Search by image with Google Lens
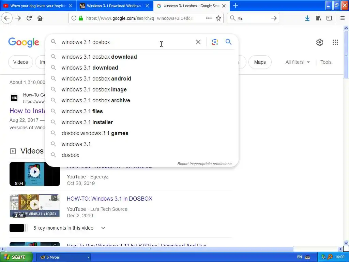This screenshot has width=349, height=262. pyautogui.click(x=215, y=42)
